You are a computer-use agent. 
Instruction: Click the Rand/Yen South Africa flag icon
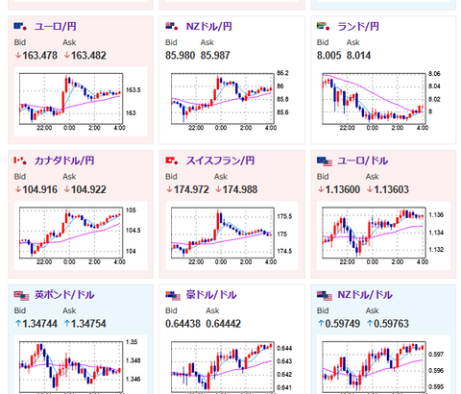pos(323,27)
